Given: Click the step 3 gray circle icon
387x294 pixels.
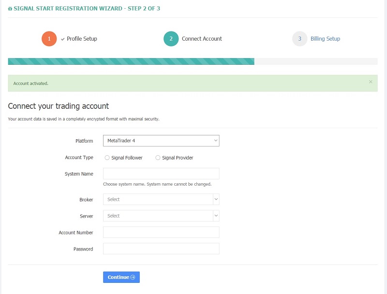Looking at the screenshot, I should pos(300,39).
